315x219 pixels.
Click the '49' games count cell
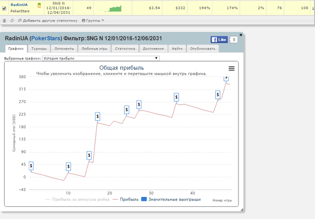pyautogui.click(x=83, y=8)
